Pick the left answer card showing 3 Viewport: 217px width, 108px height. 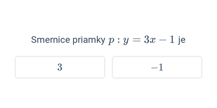coord(60,67)
